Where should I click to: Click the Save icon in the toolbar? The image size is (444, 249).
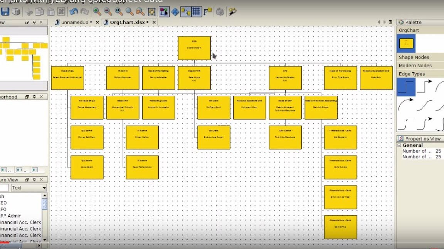5,11
